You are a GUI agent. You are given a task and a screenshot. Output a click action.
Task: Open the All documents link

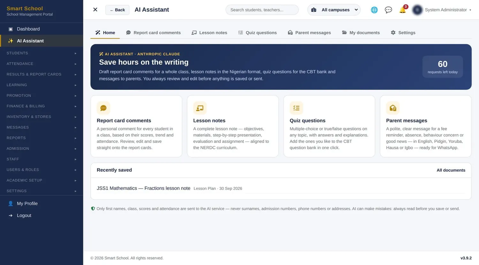click(x=451, y=170)
